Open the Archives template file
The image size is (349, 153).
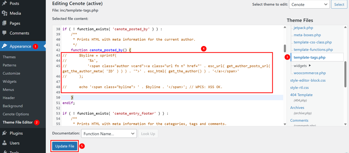297,108
